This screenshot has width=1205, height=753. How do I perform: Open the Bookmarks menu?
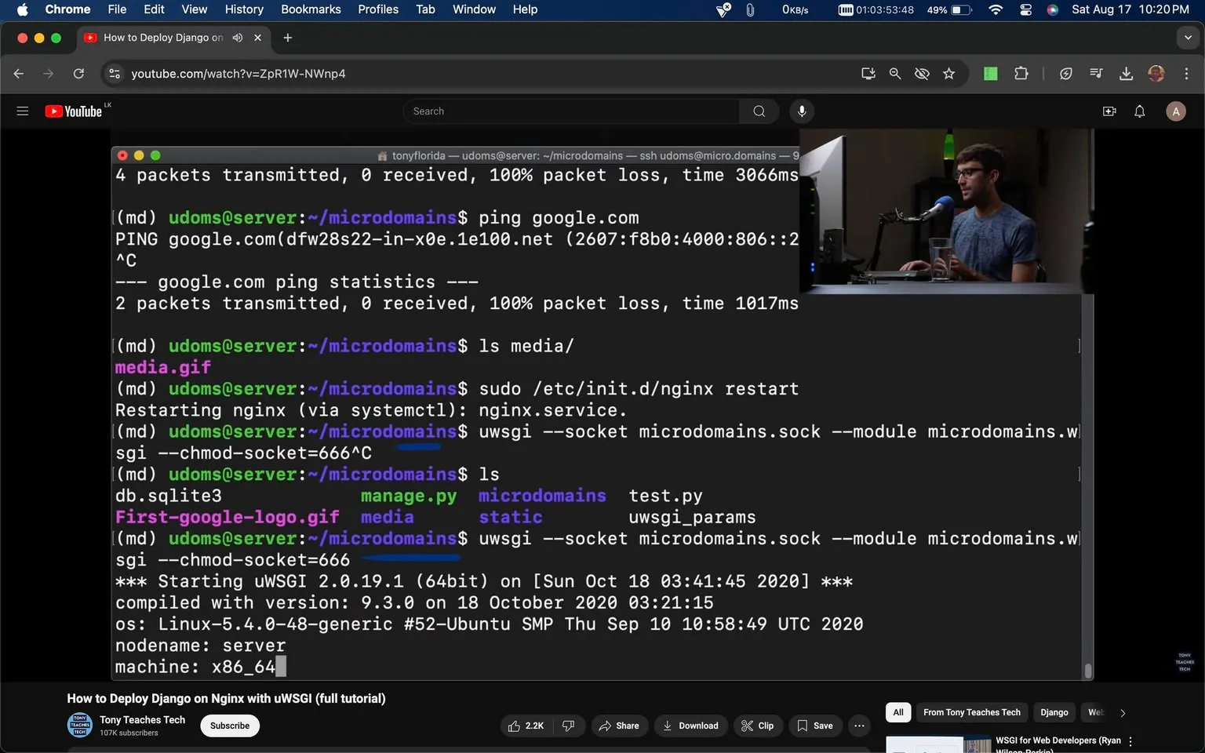click(311, 9)
